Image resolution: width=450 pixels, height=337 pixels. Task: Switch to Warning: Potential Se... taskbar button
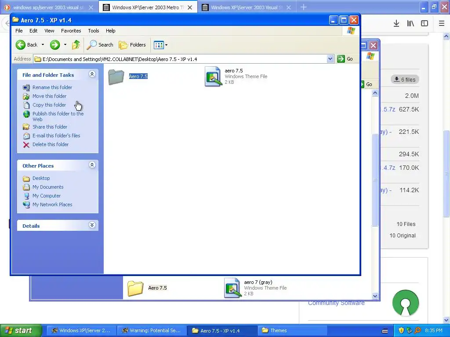tap(152, 331)
